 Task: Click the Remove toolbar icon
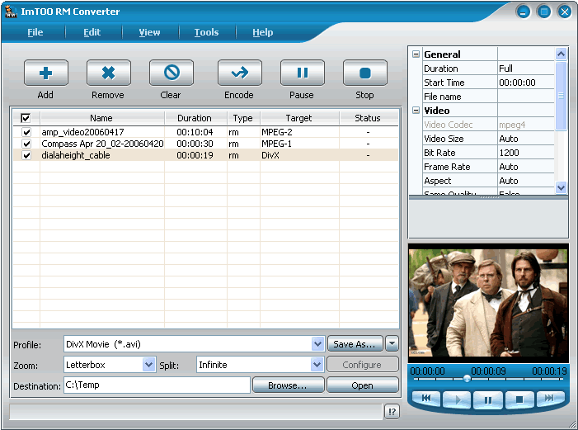(x=108, y=73)
